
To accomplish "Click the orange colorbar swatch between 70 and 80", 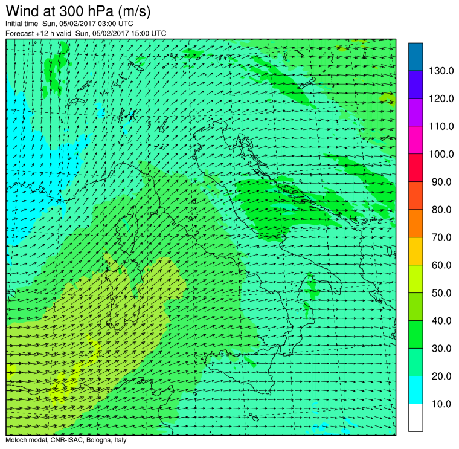I will tap(416, 224).
